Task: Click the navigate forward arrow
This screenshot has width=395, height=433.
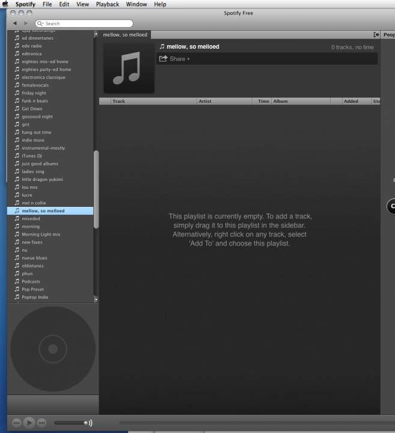Action: click(x=24, y=23)
